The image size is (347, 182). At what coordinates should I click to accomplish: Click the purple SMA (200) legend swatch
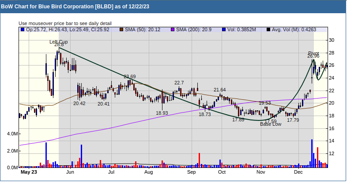tap(173, 29)
